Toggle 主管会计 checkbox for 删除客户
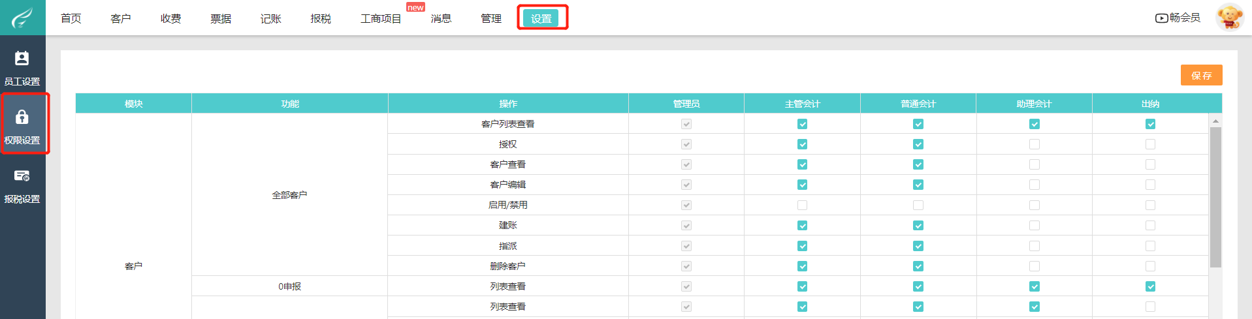This screenshot has height=319, width=1252. pyautogui.click(x=802, y=266)
